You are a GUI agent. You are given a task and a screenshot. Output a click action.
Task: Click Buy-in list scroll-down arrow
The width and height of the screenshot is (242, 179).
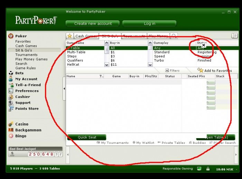tap(150, 65)
